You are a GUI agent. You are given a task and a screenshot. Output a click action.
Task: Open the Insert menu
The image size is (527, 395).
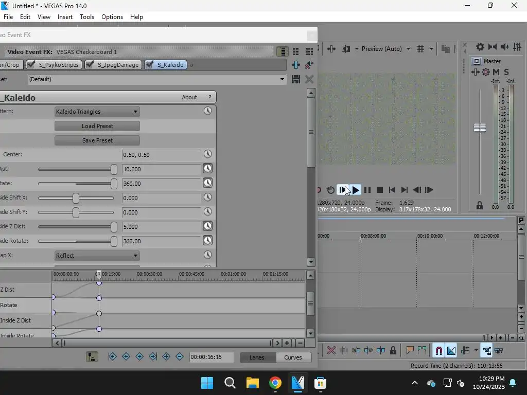click(65, 17)
